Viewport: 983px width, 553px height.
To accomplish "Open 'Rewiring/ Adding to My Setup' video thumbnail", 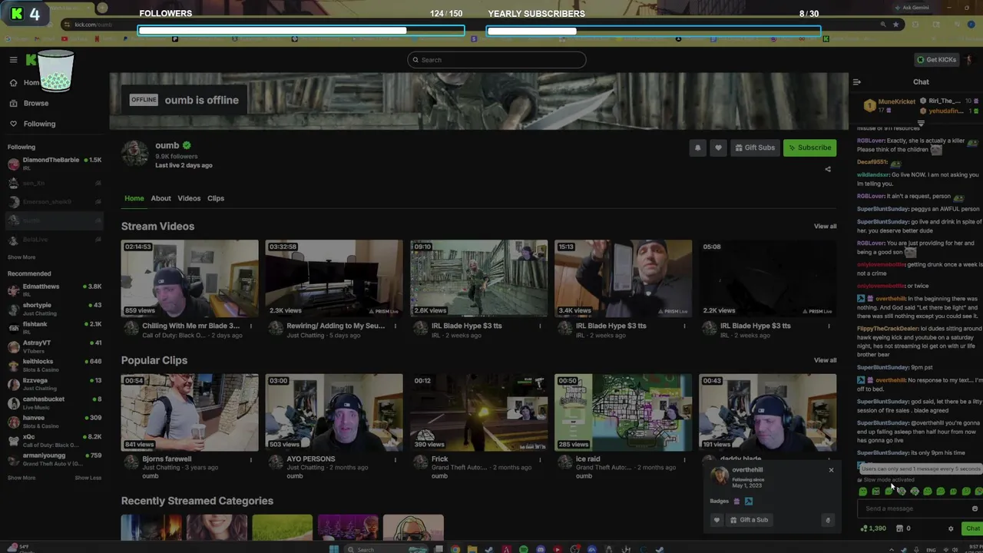I will coord(334,278).
